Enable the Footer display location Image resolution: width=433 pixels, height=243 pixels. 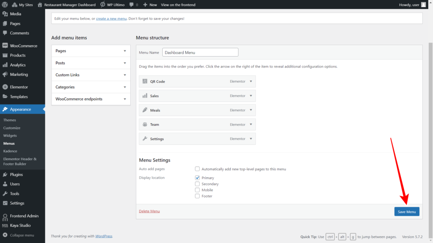(197, 196)
